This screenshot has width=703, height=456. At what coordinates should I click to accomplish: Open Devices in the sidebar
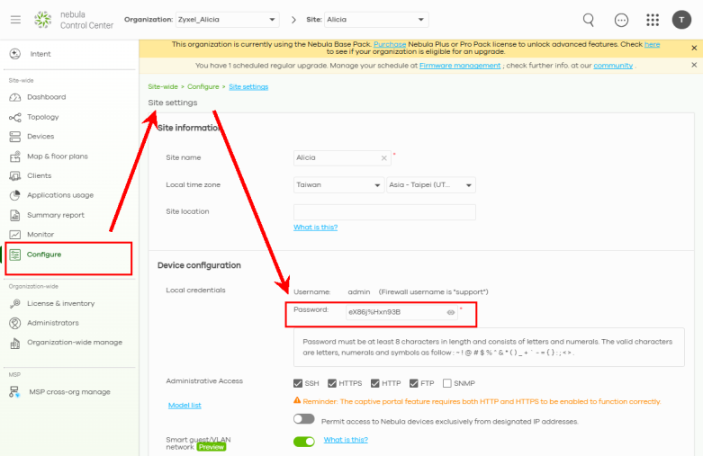41,137
